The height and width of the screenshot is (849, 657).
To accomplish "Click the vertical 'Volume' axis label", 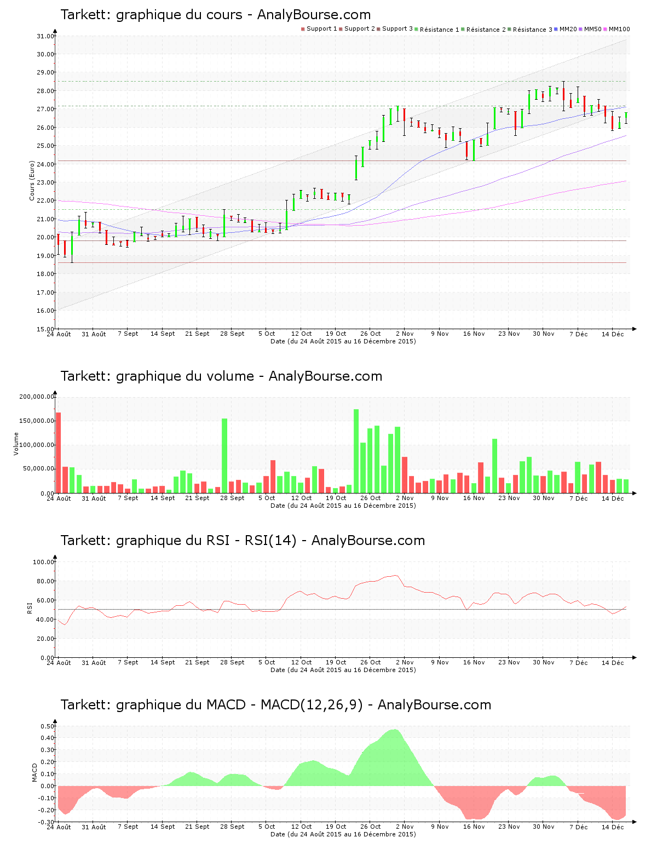I will (16, 444).
